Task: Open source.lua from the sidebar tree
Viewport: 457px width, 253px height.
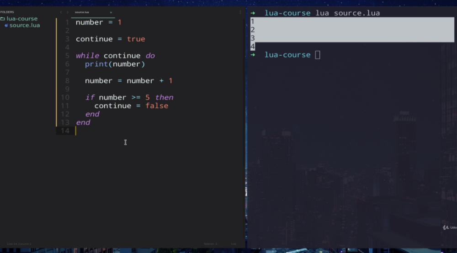Action: [x=25, y=26]
